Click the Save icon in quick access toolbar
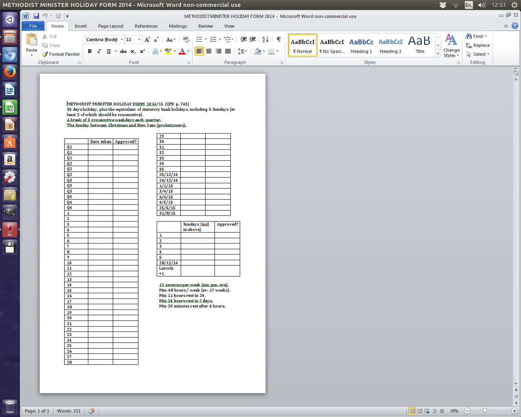 point(36,16)
